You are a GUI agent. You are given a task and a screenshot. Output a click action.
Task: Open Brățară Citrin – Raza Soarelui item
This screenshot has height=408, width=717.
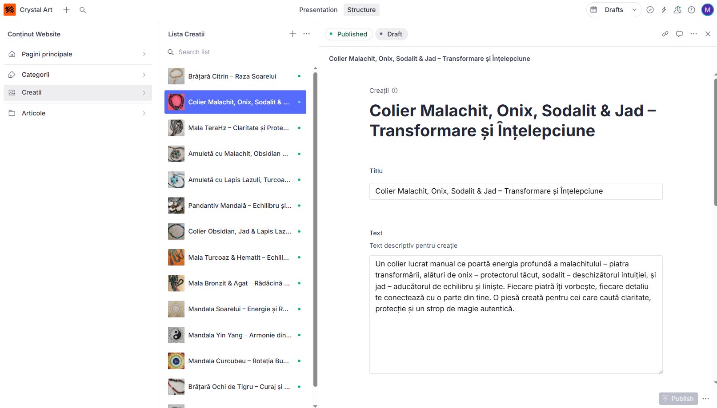coord(235,76)
